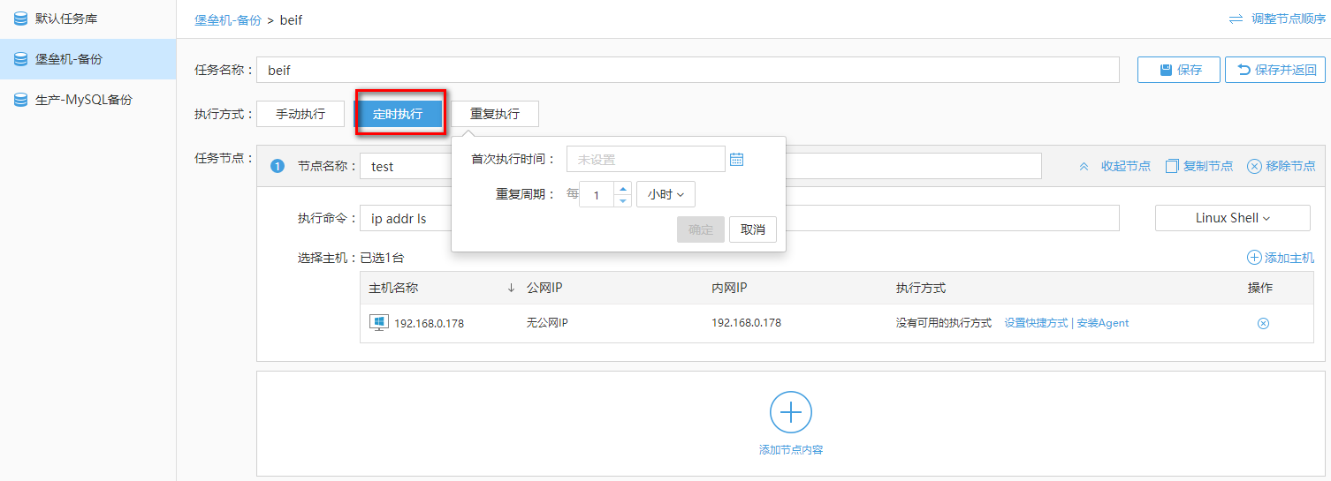Click the beif breadcrumb text
This screenshot has width=1331, height=481.
pyautogui.click(x=291, y=19)
